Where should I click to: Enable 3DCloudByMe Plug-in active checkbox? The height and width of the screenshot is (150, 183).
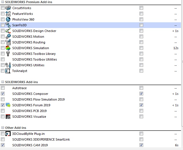pos(3,134)
